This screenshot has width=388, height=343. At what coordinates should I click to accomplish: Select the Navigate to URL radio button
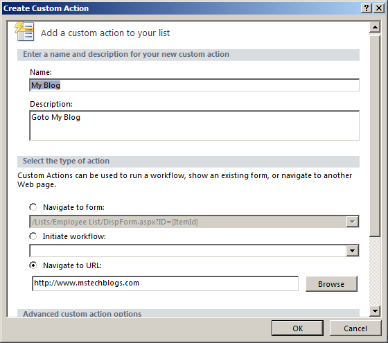click(x=33, y=265)
